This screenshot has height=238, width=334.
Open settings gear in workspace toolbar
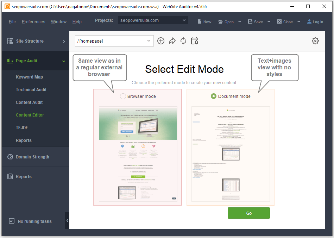(x=315, y=41)
